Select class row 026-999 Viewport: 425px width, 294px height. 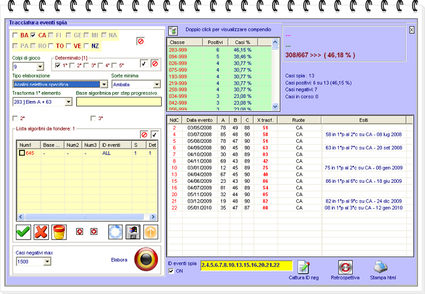tap(219, 63)
